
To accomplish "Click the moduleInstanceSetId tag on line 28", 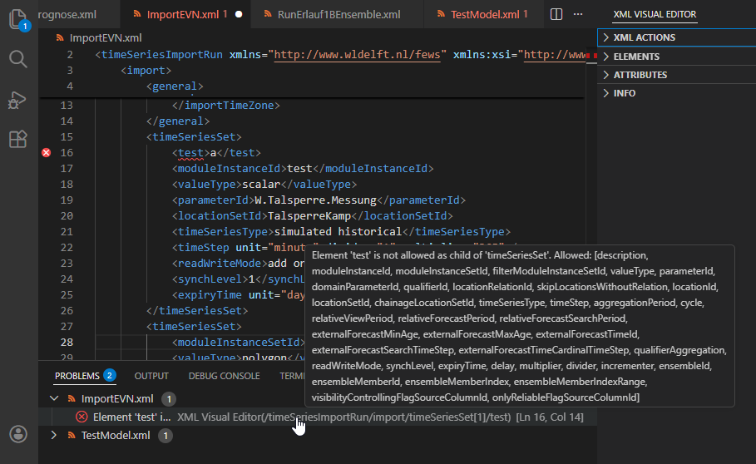I will (239, 342).
